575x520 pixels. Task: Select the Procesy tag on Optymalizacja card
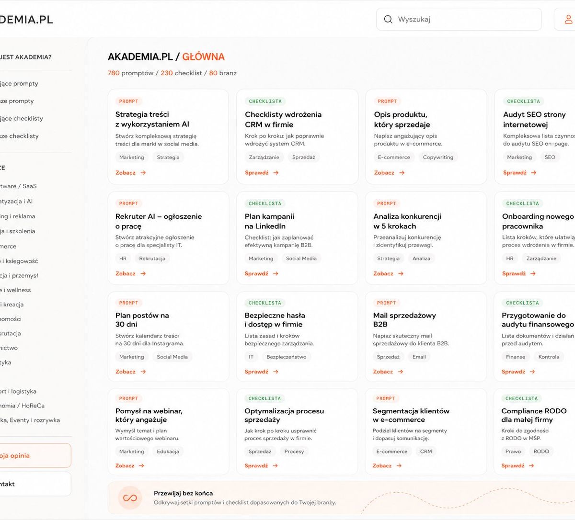pyautogui.click(x=294, y=452)
